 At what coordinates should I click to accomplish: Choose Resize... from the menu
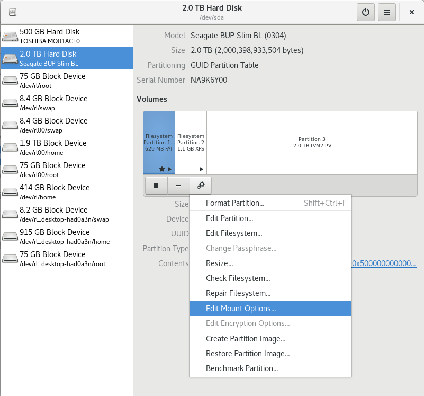coord(270,263)
